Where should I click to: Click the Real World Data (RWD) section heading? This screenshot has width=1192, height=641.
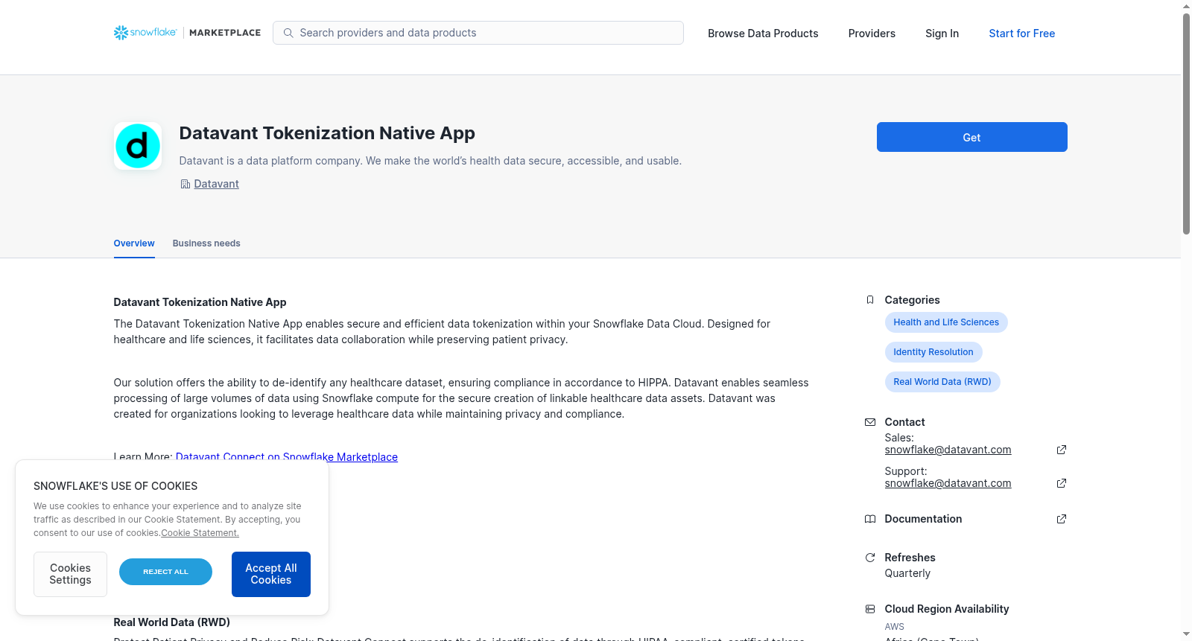(172, 622)
